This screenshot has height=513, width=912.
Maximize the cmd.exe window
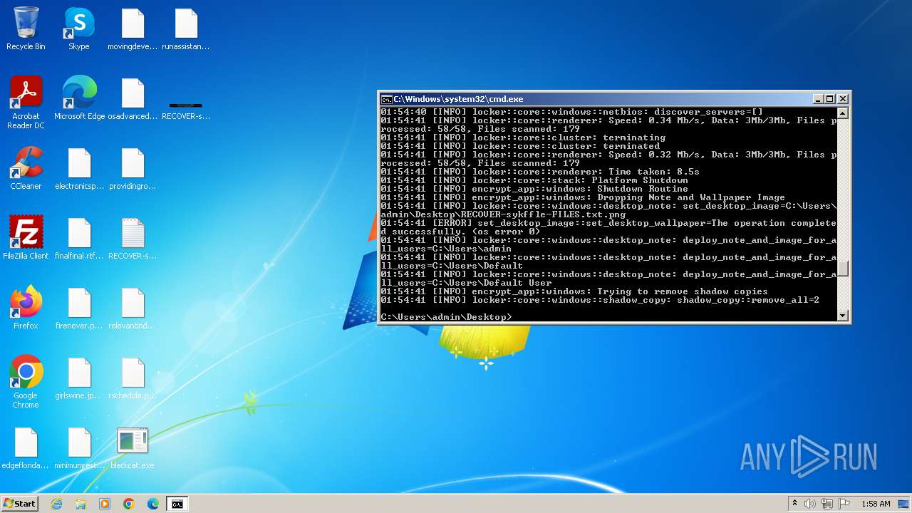(830, 99)
